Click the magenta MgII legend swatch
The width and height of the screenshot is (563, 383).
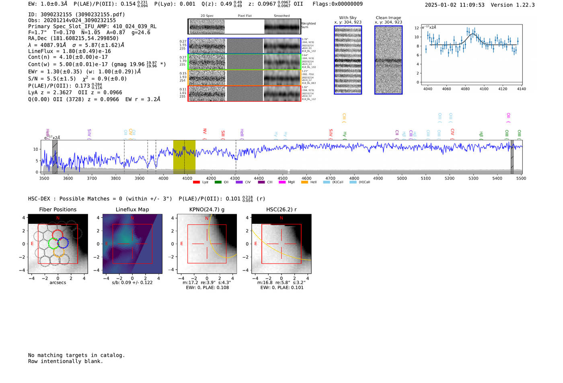[282, 182]
